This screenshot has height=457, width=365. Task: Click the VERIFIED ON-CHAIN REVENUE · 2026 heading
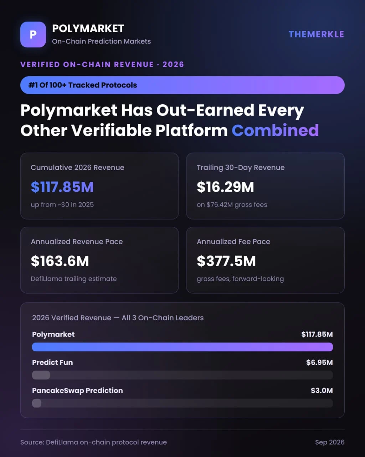(102, 65)
